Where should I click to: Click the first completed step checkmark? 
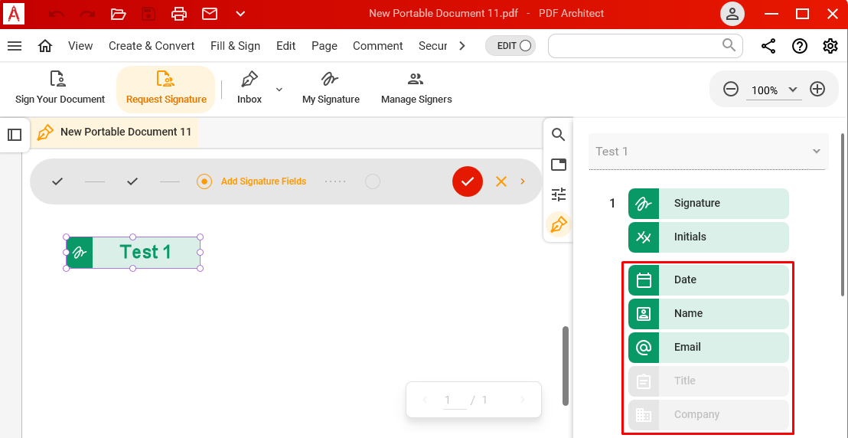coord(57,181)
